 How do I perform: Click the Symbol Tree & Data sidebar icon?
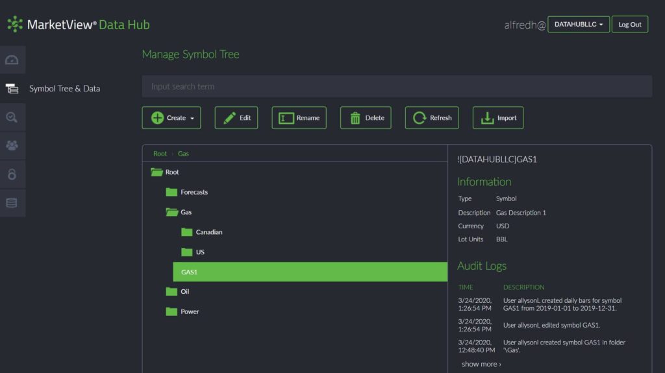[x=12, y=89]
